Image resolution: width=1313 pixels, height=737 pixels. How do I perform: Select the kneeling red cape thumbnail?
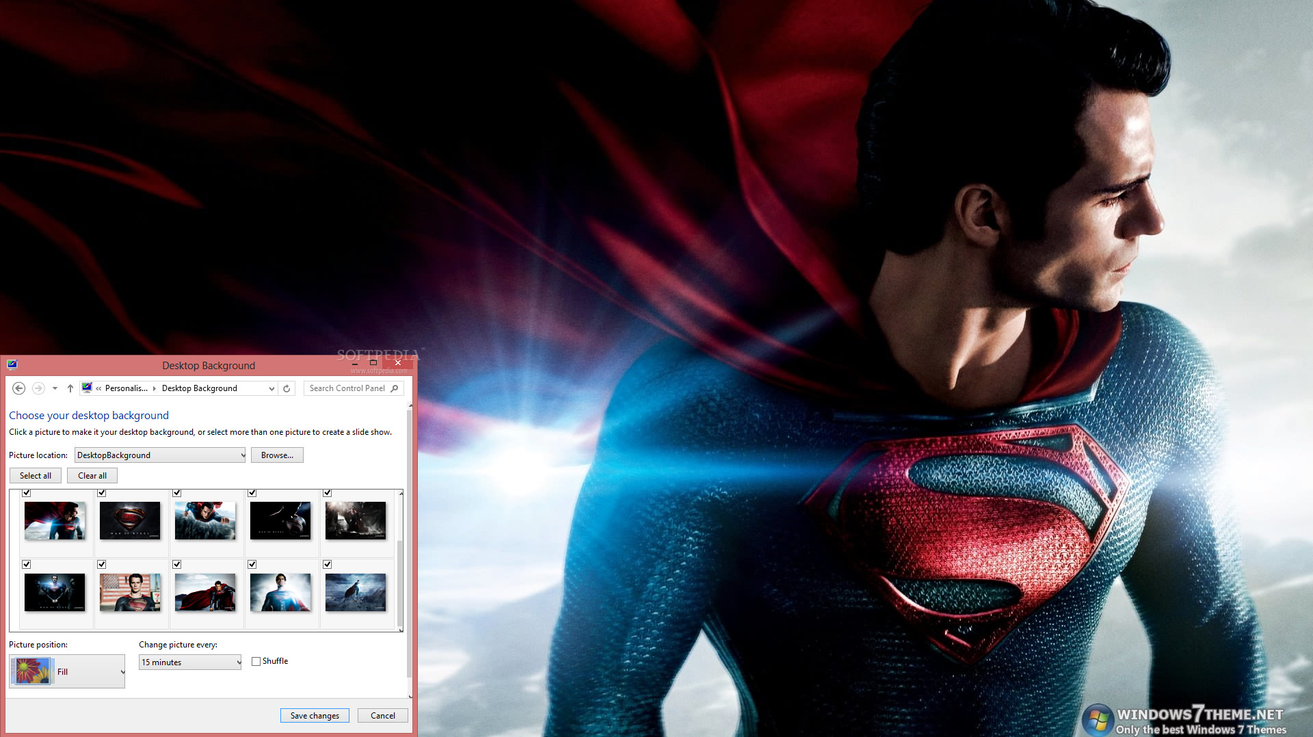click(205, 592)
